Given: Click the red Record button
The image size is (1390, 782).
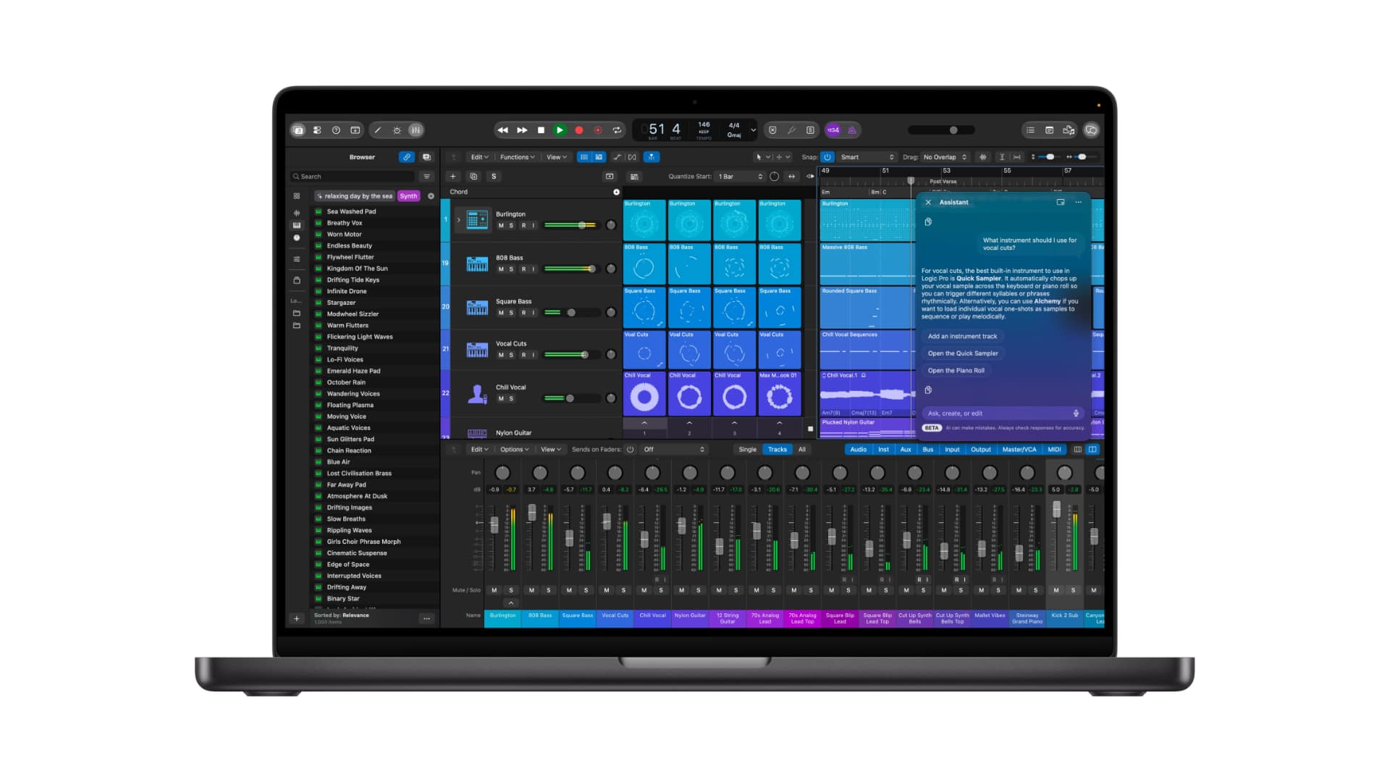Looking at the screenshot, I should (579, 130).
